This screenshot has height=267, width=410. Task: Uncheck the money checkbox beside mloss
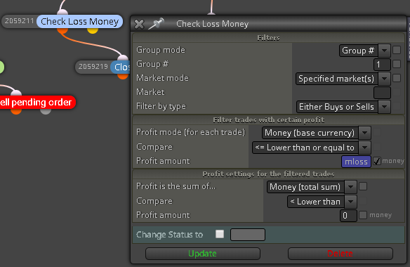tap(377, 161)
